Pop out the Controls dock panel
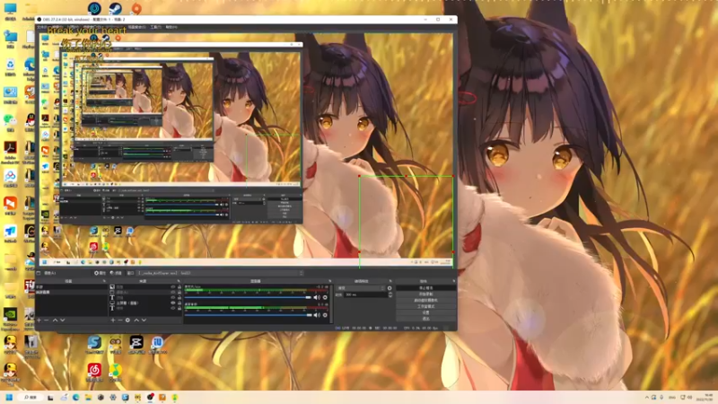718x404 pixels. (454, 281)
